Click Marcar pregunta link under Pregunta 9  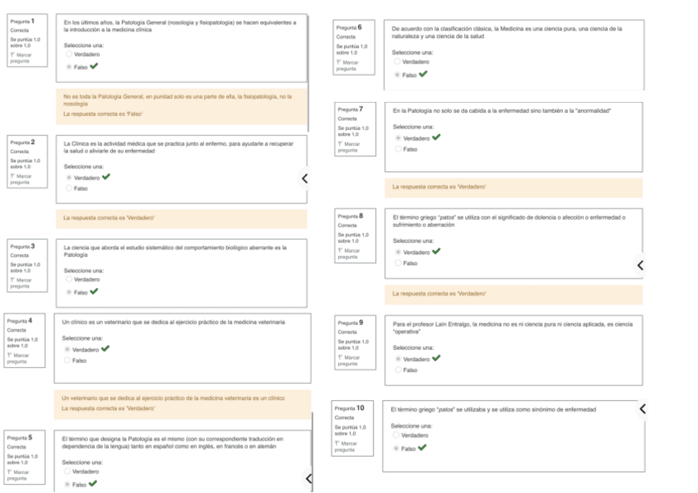tap(348, 360)
